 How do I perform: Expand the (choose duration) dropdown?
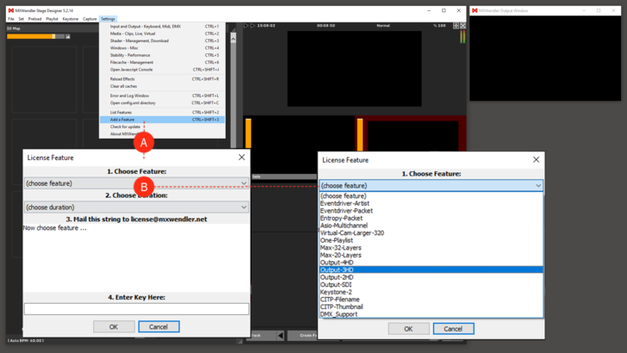[x=136, y=207]
